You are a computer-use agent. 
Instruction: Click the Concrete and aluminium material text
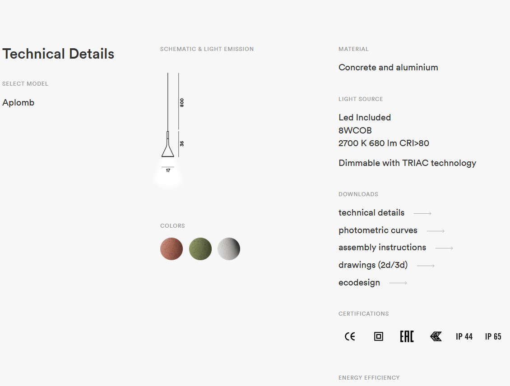[x=388, y=68]
